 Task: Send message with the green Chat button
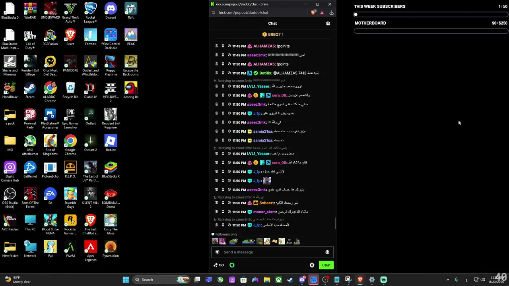pos(326,265)
